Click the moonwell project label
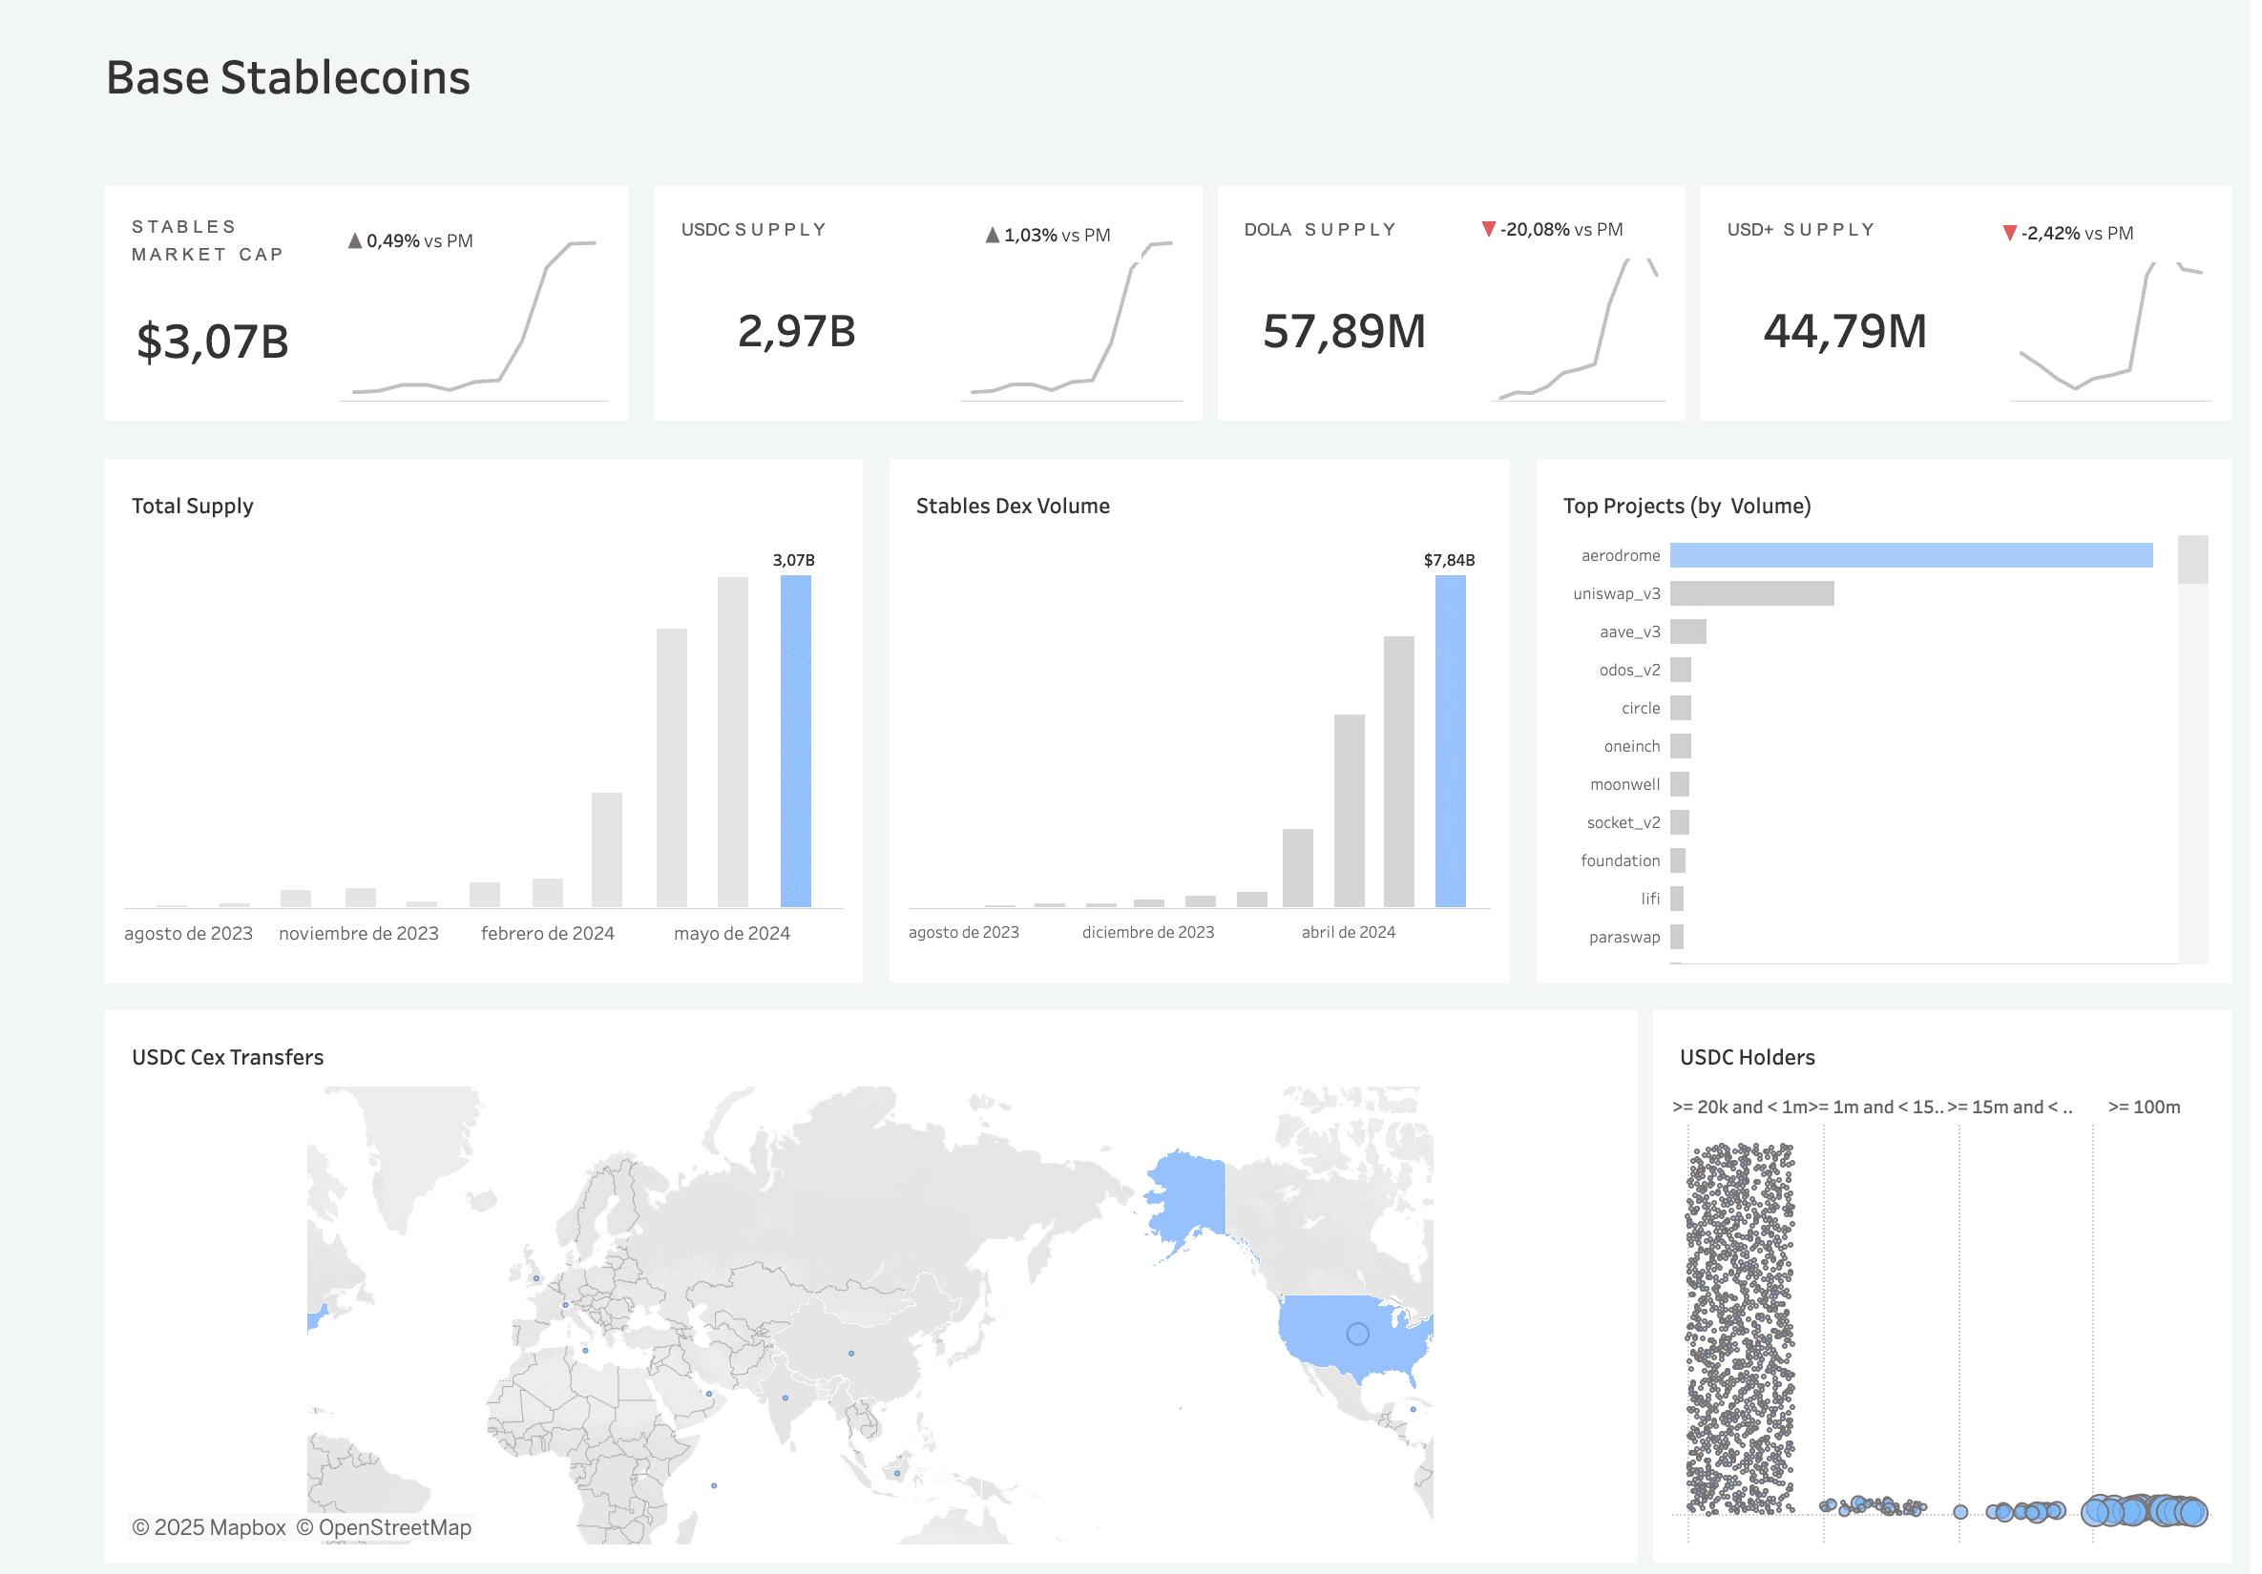 (1624, 785)
